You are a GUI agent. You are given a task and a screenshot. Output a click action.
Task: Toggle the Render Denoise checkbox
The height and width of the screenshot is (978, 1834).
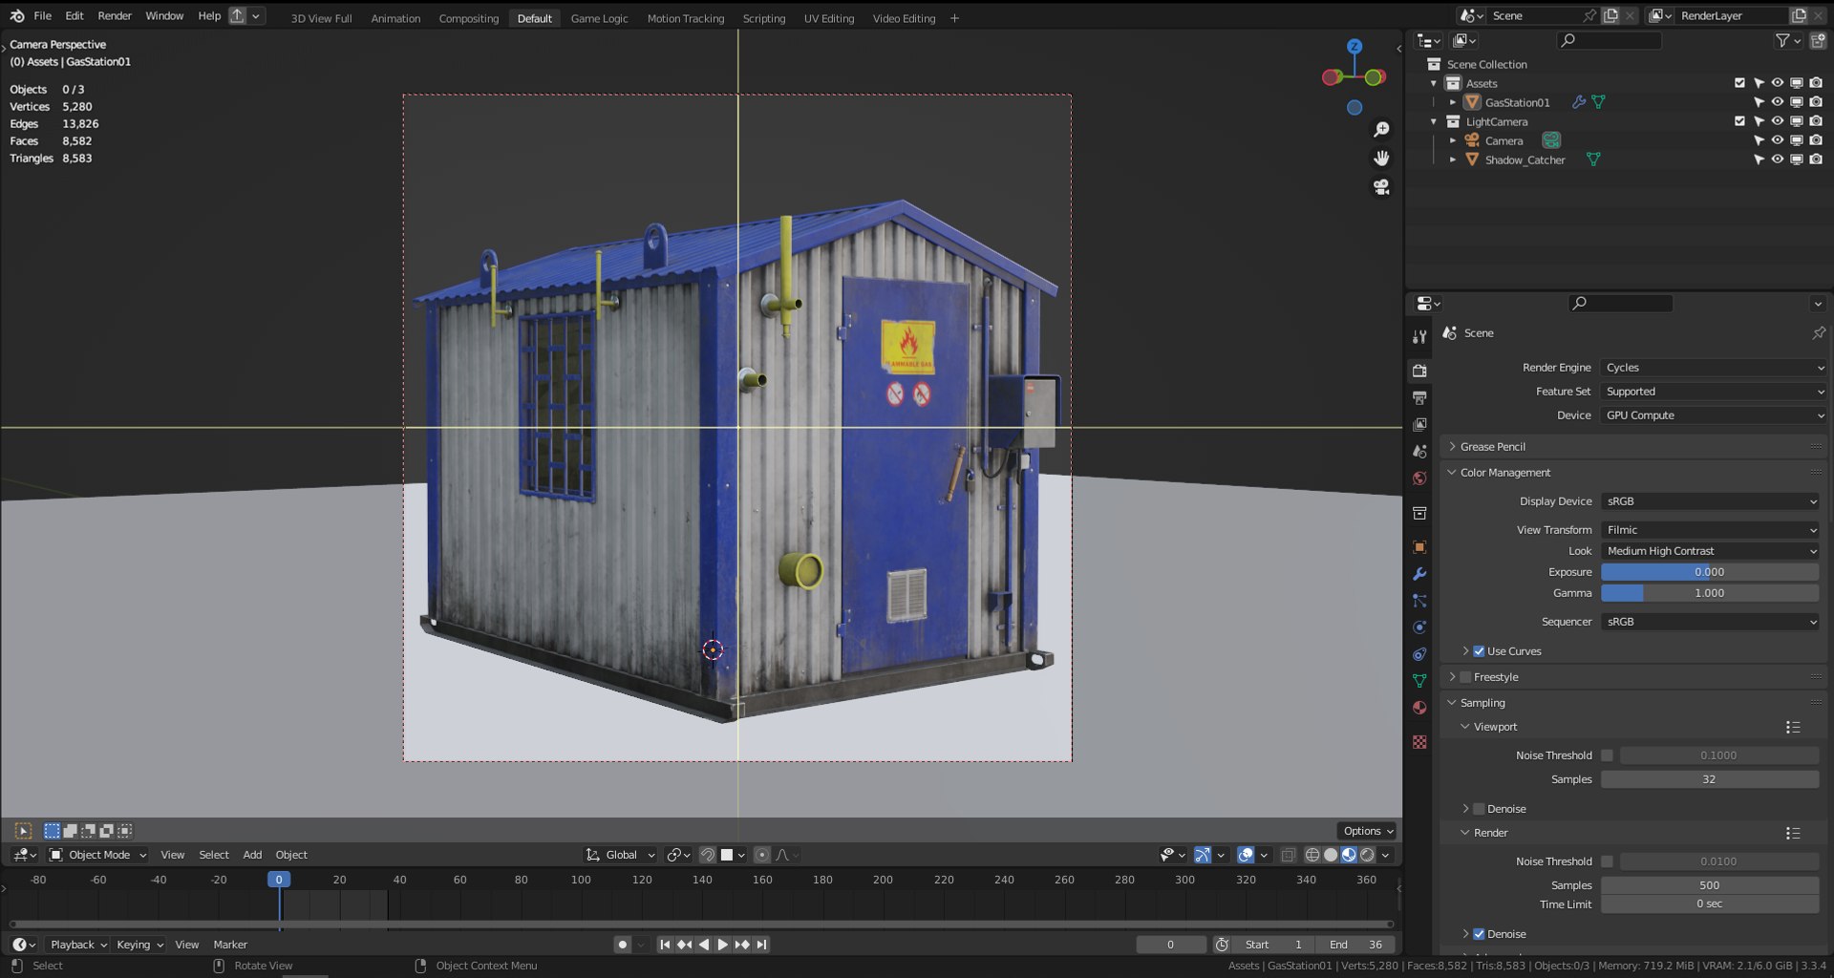pyautogui.click(x=1479, y=934)
